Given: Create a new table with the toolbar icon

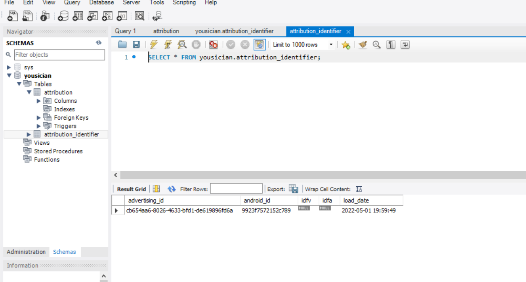Looking at the screenshot, I should [x=78, y=16].
